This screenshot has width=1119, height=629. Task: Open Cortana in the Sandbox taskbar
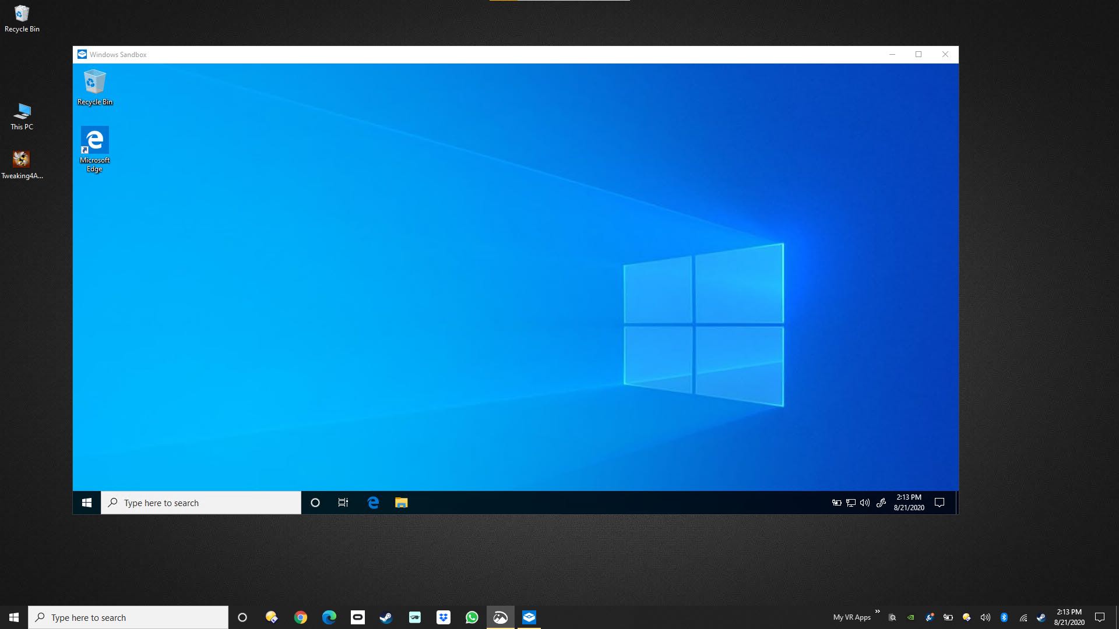coord(315,503)
